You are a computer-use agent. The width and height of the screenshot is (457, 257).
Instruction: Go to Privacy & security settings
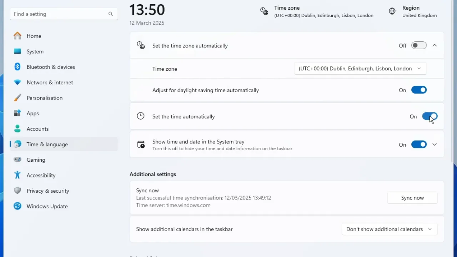tap(47, 191)
